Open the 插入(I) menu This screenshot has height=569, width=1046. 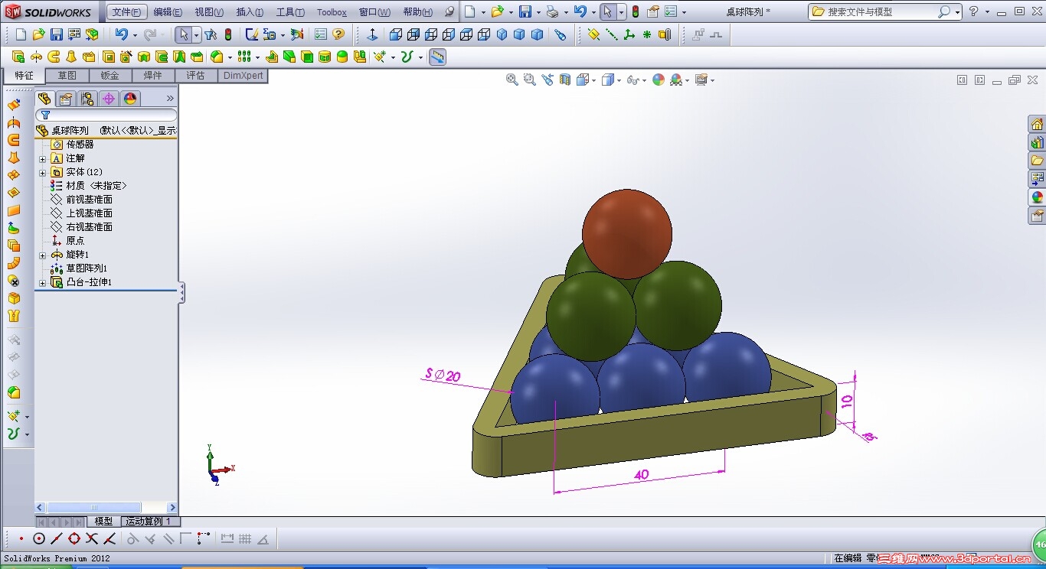click(x=250, y=12)
